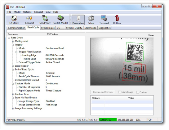This screenshot has height=130, width=169.
Task: Open the Utilities toolbar icon
Action: [x=117, y=20]
